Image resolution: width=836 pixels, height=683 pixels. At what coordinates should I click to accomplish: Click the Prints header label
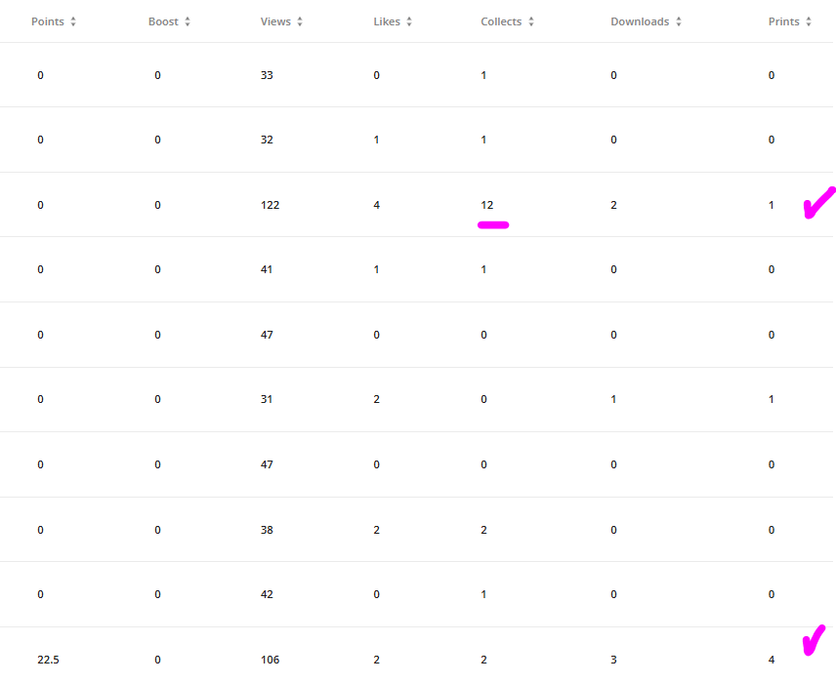pos(783,21)
